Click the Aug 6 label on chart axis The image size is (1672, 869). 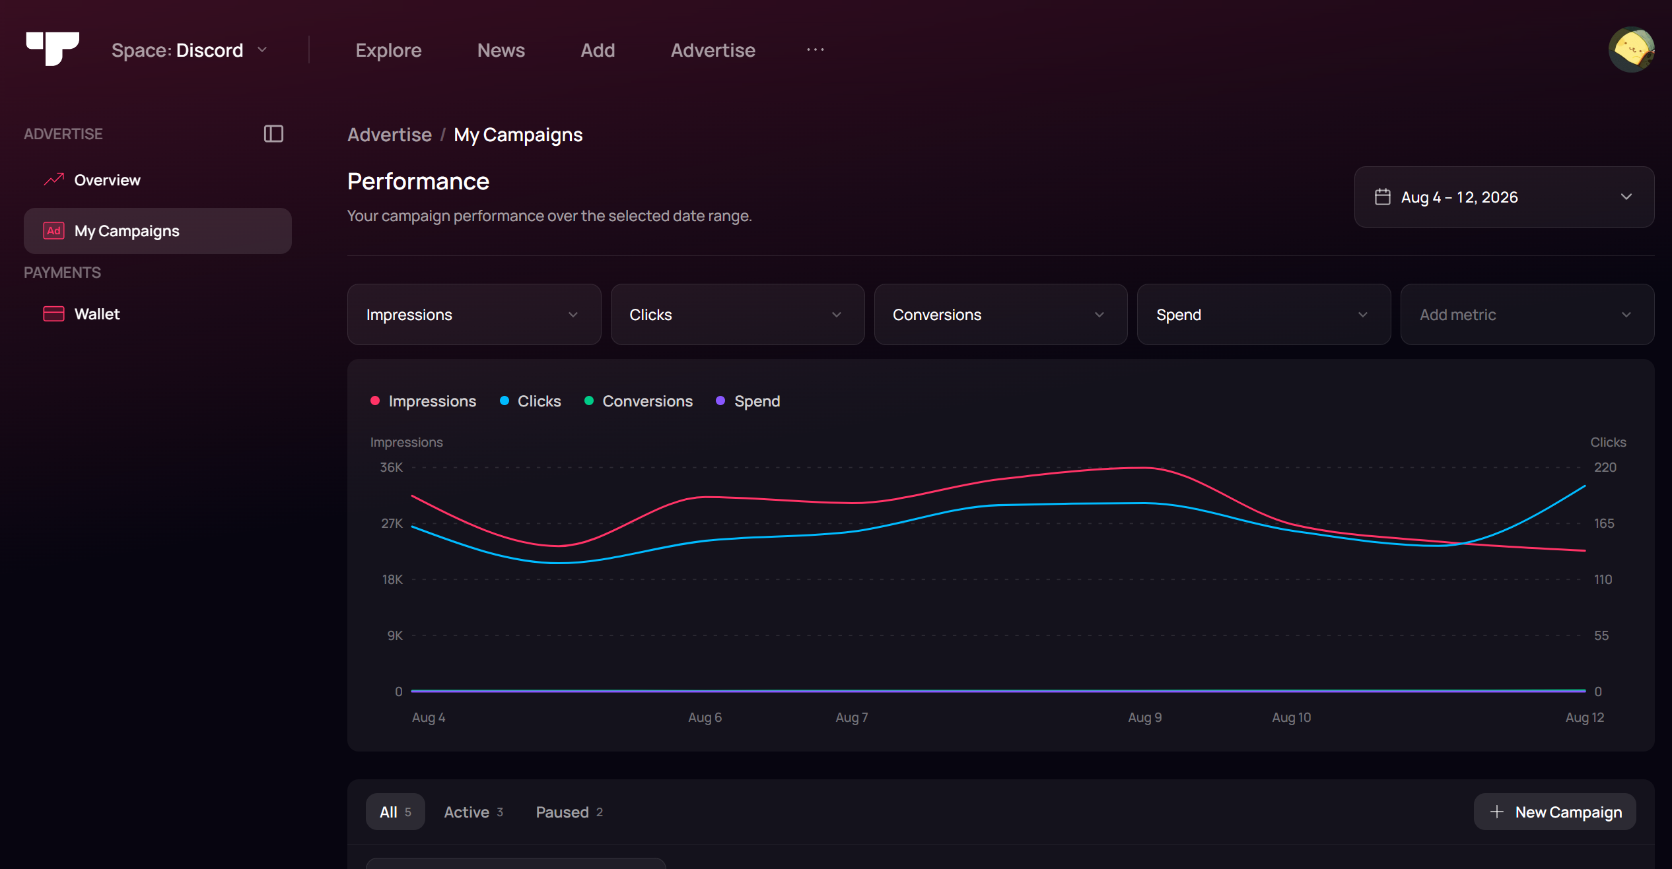click(x=705, y=717)
